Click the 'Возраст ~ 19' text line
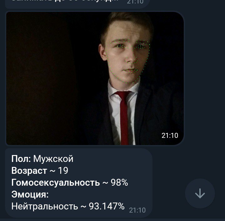The height and width of the screenshot is (221, 225). pyautogui.click(x=40, y=171)
